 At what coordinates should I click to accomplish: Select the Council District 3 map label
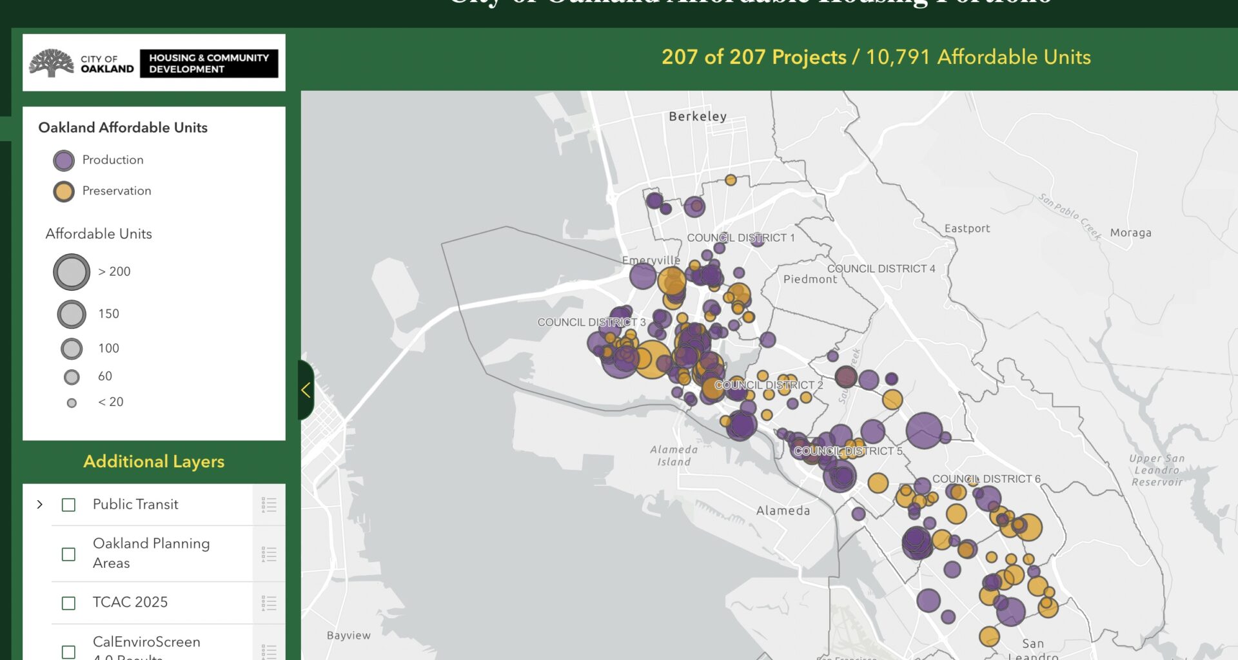click(x=591, y=322)
